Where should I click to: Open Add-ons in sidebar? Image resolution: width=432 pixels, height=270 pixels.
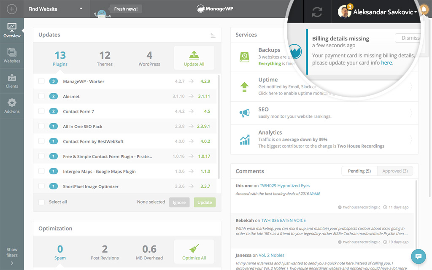point(12,106)
